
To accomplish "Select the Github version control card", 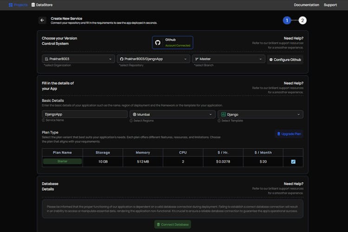I will [x=173, y=42].
